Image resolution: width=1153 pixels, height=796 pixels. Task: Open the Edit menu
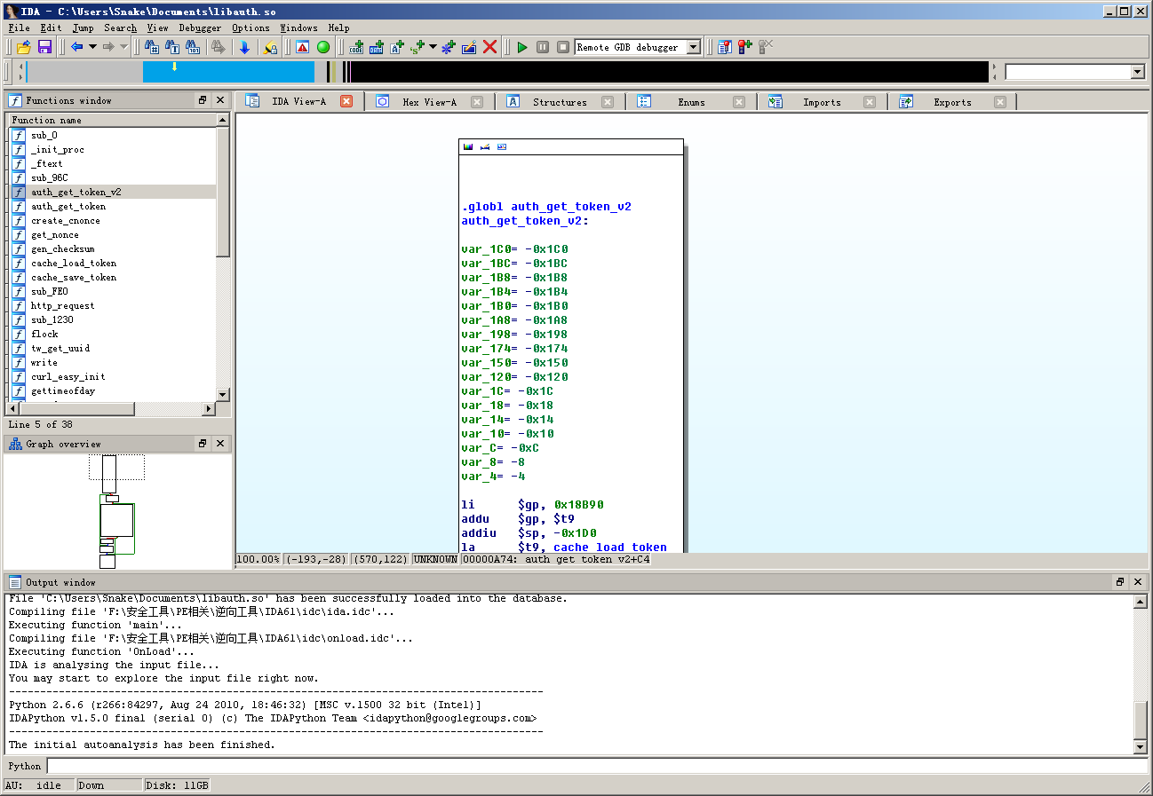coord(51,28)
